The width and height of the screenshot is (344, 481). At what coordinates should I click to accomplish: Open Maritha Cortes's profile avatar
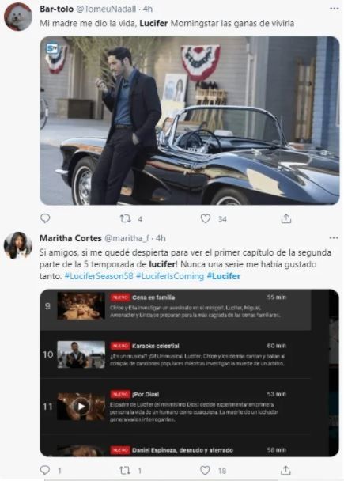pyautogui.click(x=17, y=245)
